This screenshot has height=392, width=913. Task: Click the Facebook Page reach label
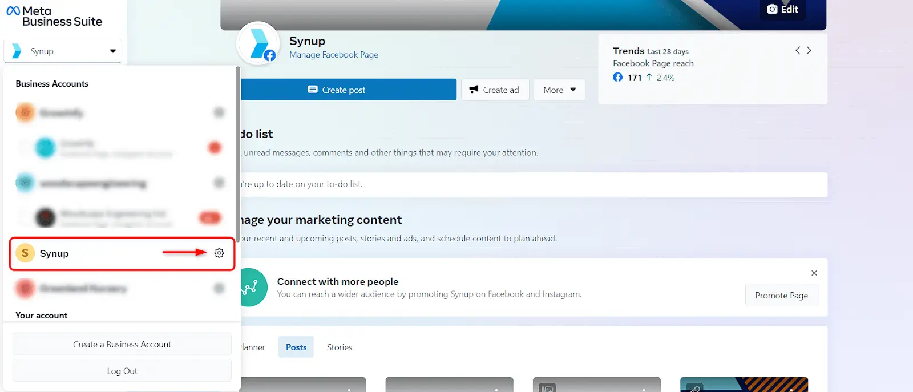[x=653, y=63]
